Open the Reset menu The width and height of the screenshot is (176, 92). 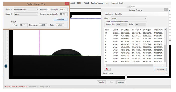coord(86,3)
